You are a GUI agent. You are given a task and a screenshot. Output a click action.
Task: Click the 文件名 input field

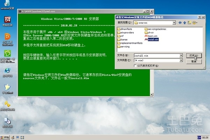[x=157, y=55]
